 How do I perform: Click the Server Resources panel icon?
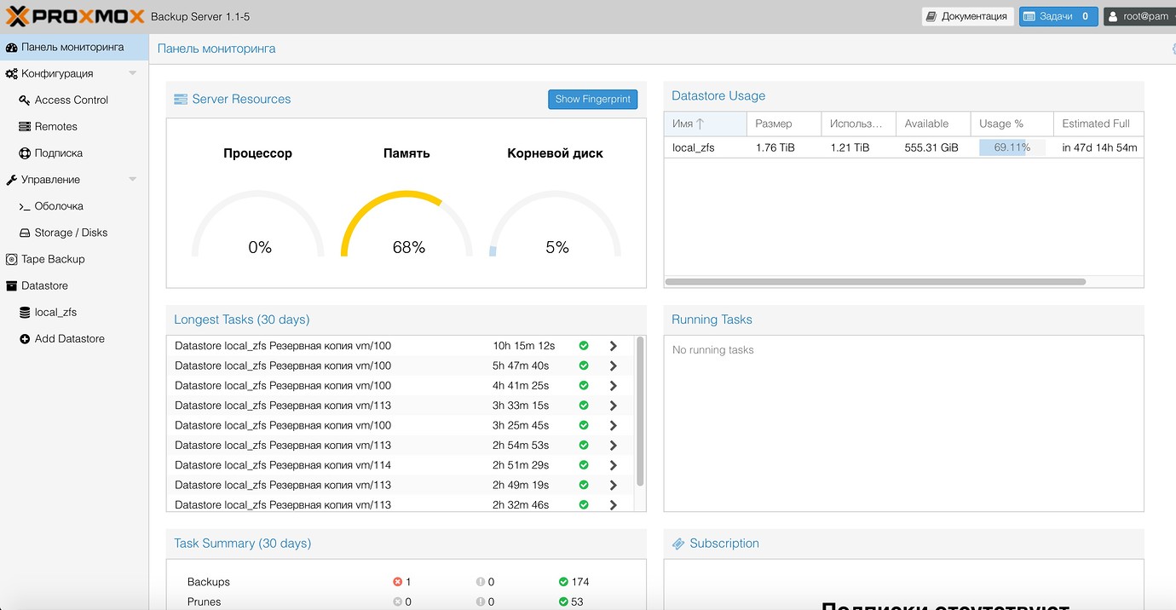[180, 99]
